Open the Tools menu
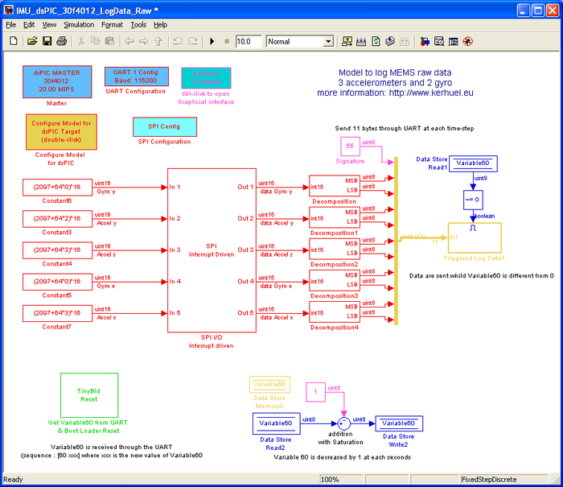 (138, 25)
